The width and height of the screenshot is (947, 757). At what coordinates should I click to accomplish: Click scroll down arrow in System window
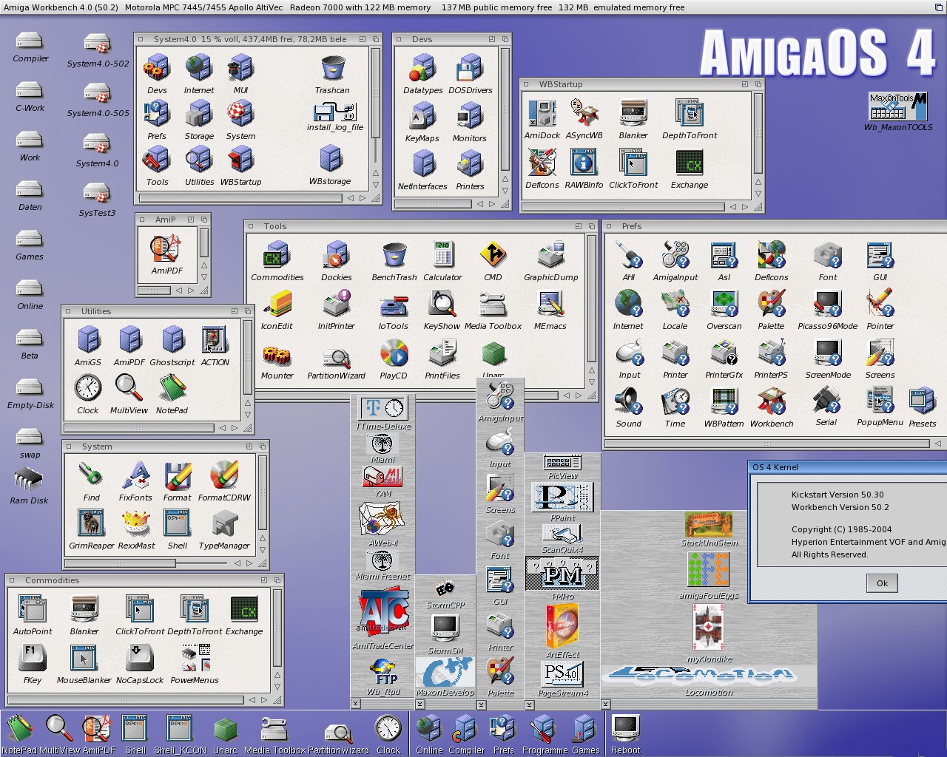262,551
